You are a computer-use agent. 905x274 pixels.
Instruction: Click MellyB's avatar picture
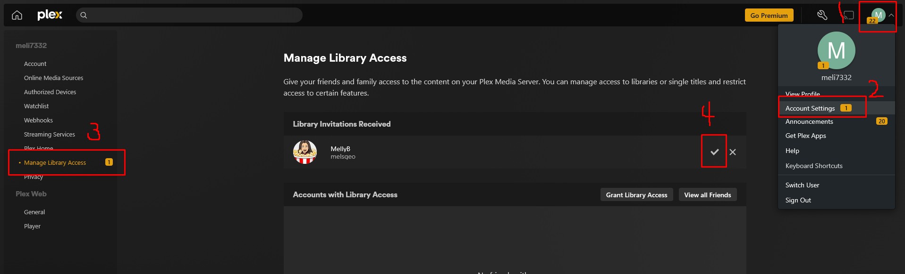305,152
